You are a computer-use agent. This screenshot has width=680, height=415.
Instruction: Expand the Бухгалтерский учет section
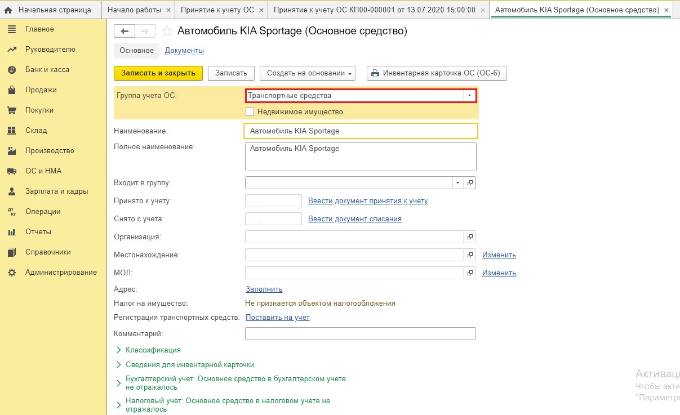(231, 383)
